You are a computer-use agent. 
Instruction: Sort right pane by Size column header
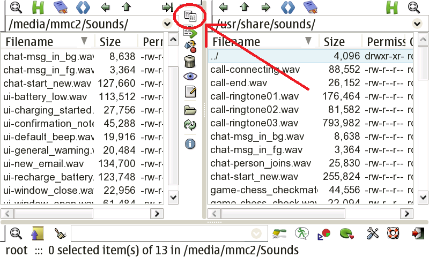pyautogui.click(x=335, y=42)
